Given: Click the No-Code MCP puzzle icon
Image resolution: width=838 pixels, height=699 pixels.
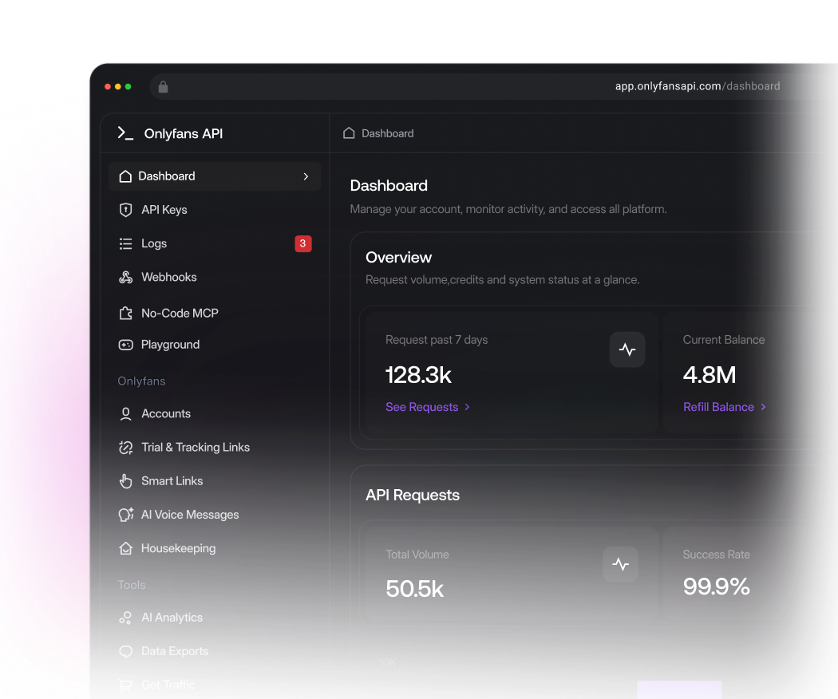Looking at the screenshot, I should point(125,313).
